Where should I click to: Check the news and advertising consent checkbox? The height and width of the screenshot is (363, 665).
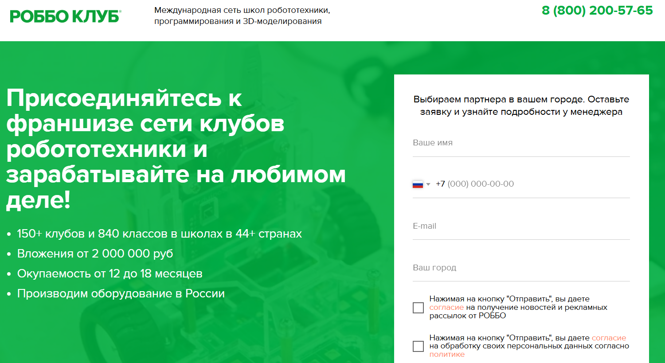click(418, 308)
